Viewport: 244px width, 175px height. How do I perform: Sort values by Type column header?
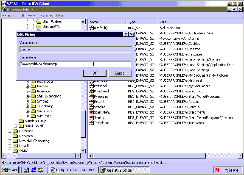(142, 22)
